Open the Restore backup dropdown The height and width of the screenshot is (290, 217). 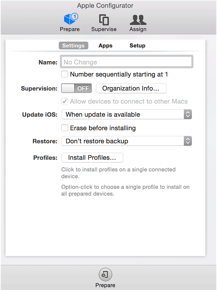click(126, 141)
